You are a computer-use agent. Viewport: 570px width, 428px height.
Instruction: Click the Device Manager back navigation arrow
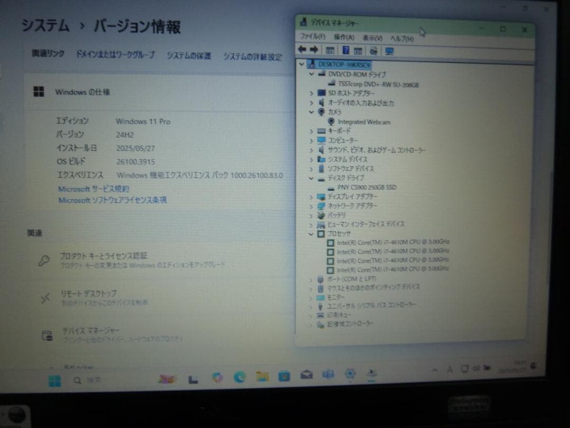tap(302, 49)
